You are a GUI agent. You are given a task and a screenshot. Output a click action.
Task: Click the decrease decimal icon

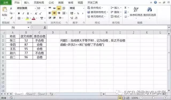[76, 18]
